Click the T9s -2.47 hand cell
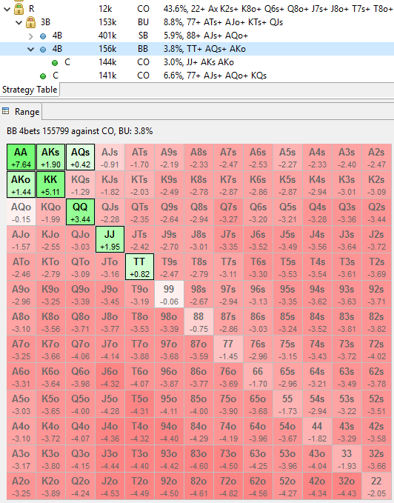The image size is (394, 503). [169, 267]
